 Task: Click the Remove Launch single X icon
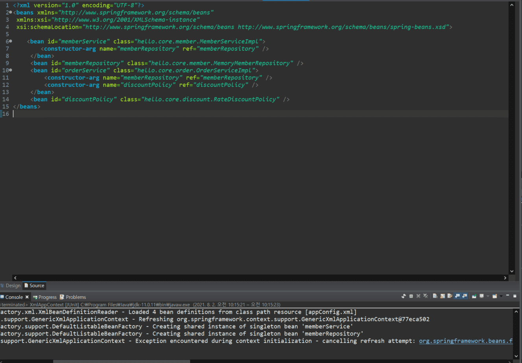tap(418, 296)
